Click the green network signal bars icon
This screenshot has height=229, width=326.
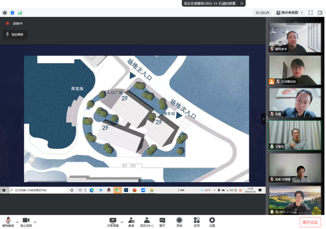click(x=20, y=13)
